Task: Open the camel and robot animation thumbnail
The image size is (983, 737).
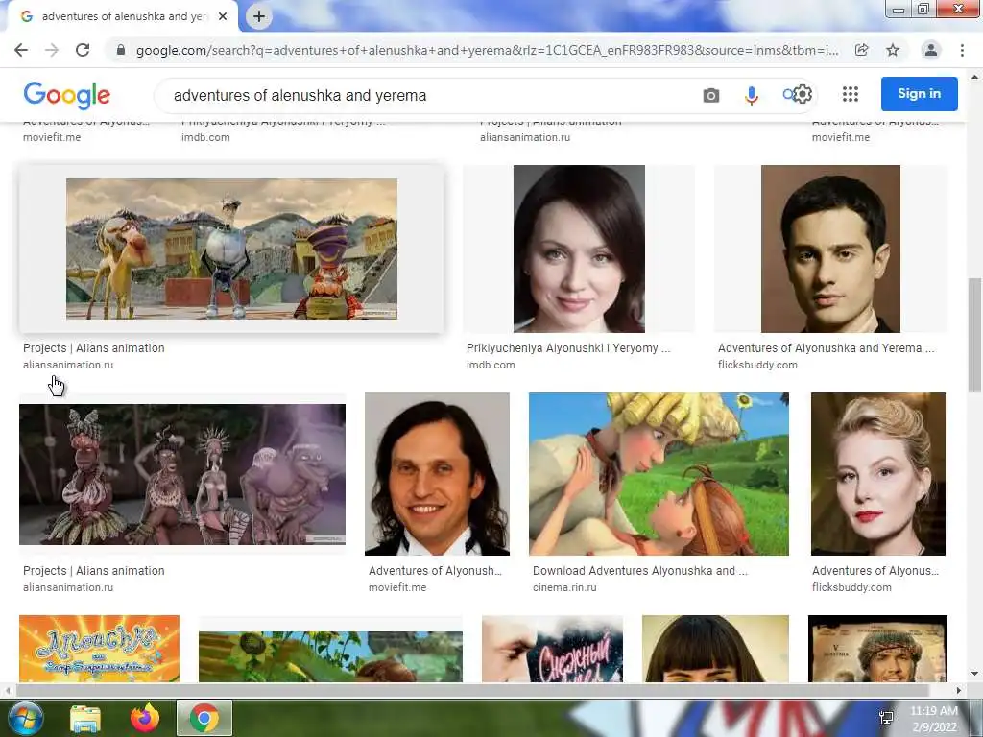Action: (231, 249)
